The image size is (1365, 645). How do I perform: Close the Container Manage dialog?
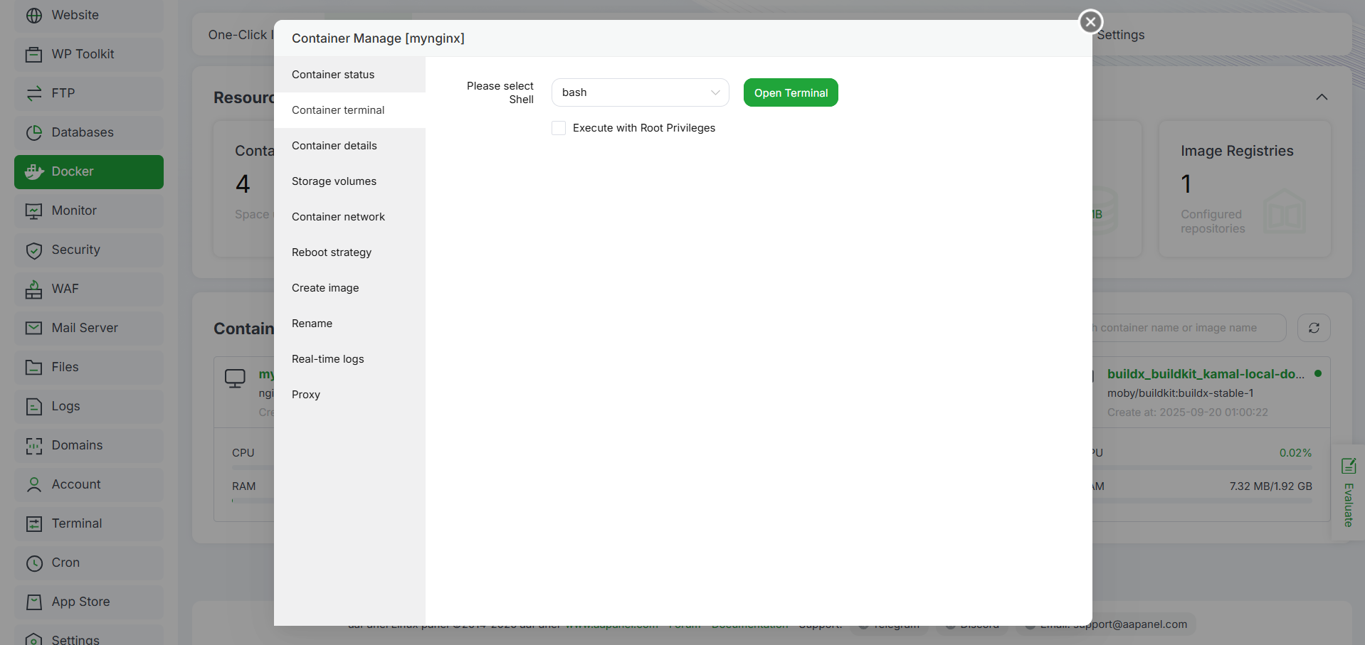1090,21
